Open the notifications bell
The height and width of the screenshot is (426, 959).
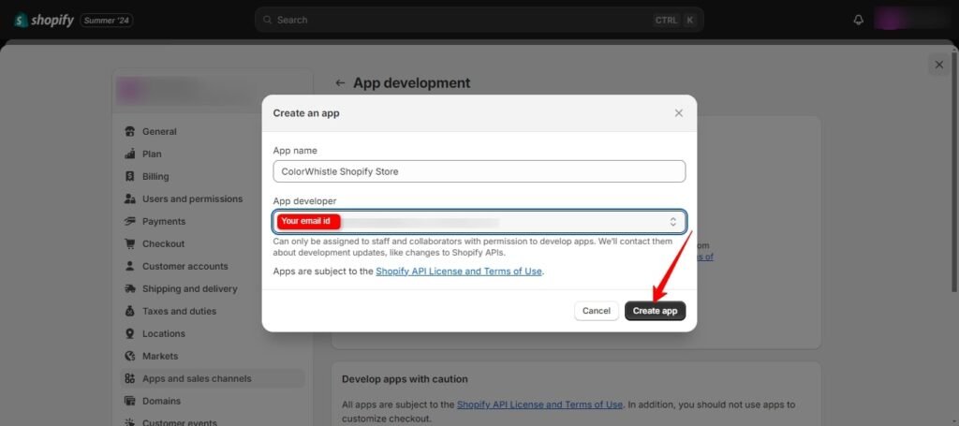click(x=858, y=21)
